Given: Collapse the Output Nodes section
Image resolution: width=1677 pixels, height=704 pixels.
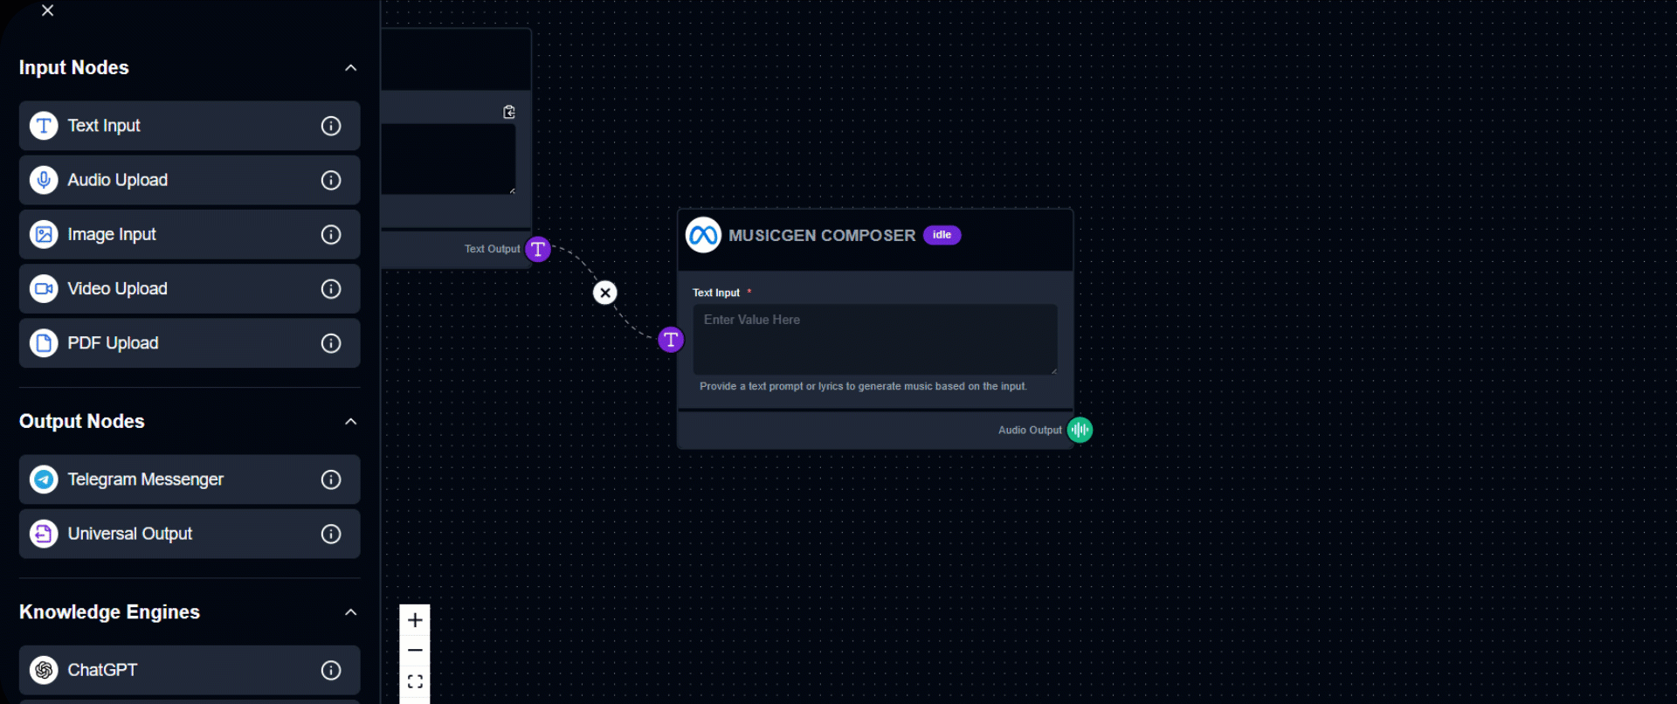Looking at the screenshot, I should (x=350, y=422).
